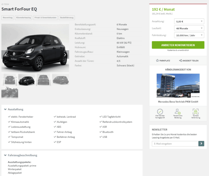The width and height of the screenshot is (209, 176).
Task: Click the main Smart ForFour car image
Action: point(35,48)
